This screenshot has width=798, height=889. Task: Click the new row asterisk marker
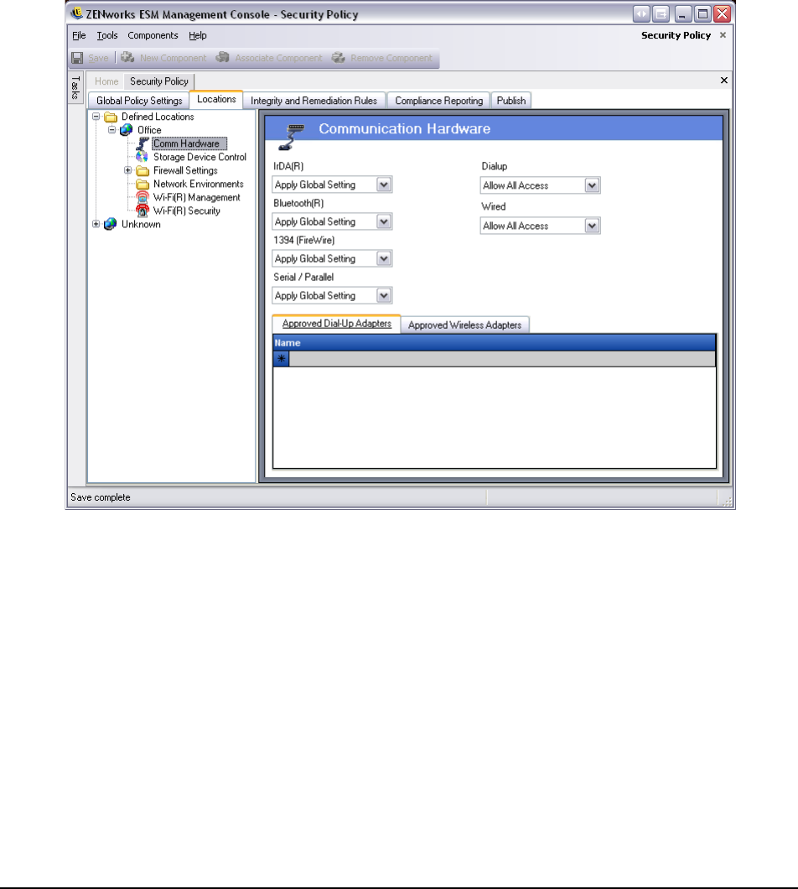[x=281, y=358]
